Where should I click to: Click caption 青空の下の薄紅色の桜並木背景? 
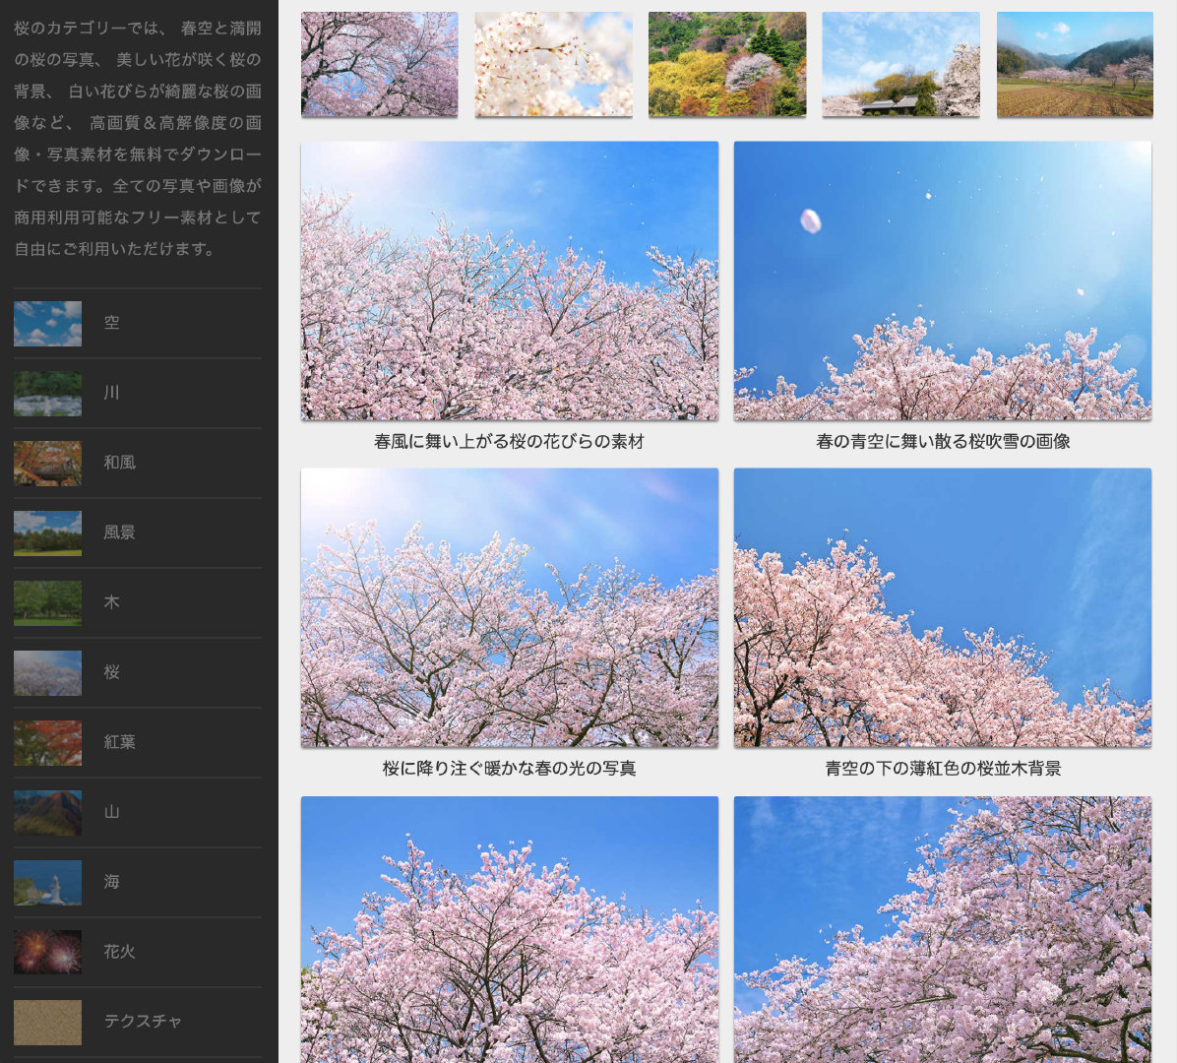pos(943,768)
